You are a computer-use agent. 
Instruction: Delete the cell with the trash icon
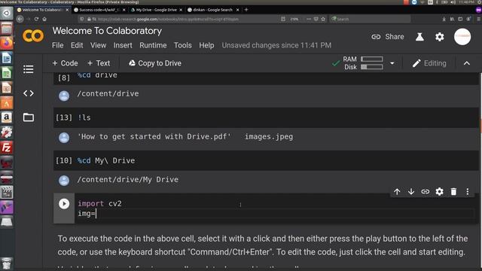click(x=453, y=192)
